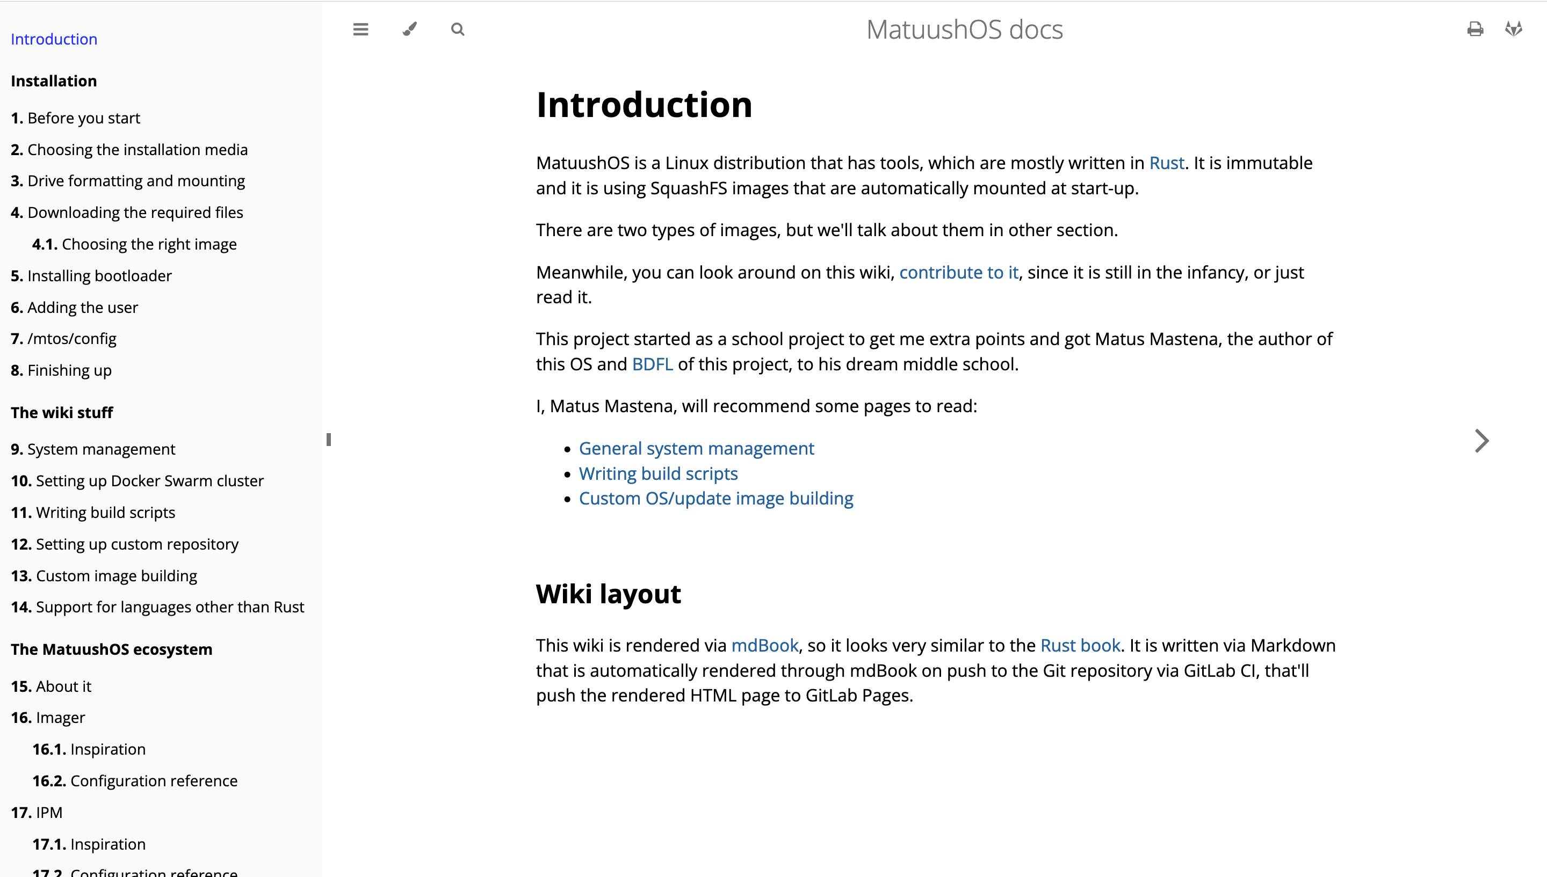This screenshot has width=1547, height=877.
Task: Open the BDFL link
Action: point(652,364)
